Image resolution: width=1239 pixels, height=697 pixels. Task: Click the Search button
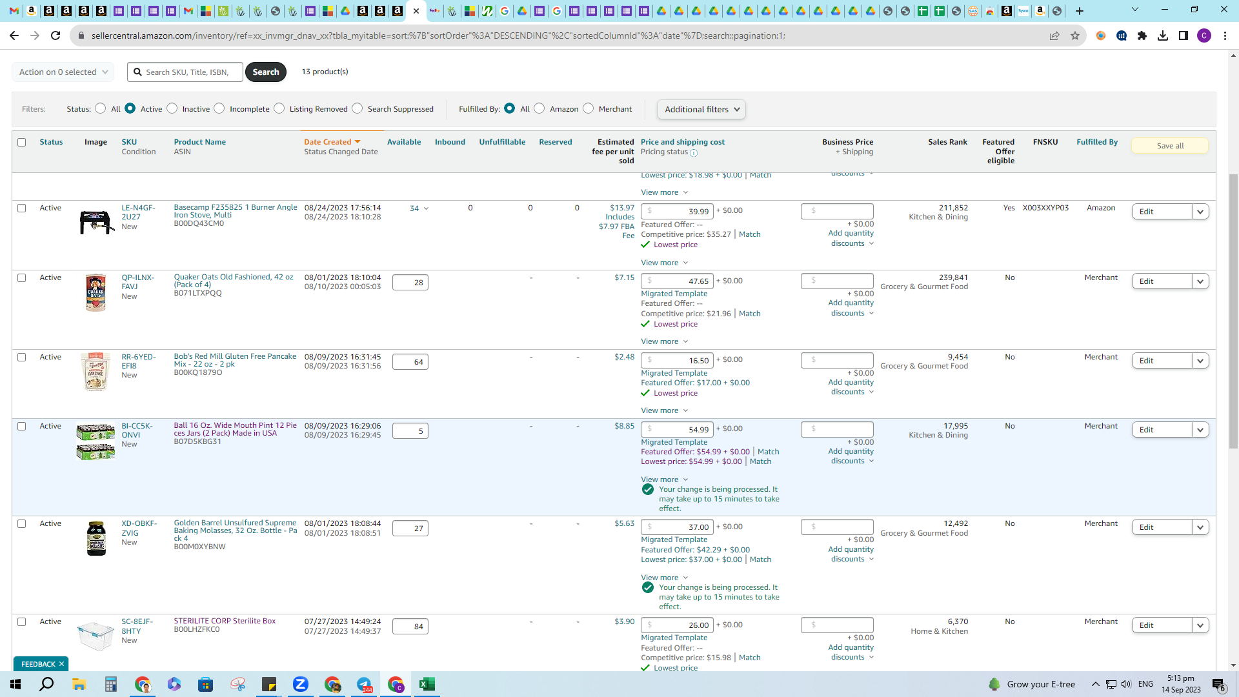point(266,72)
